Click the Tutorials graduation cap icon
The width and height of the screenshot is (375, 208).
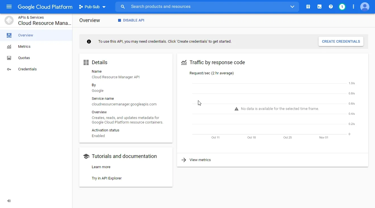86,156
